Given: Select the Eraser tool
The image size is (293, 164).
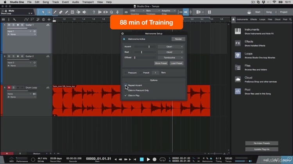Looking at the screenshot, I should pyautogui.click(x=61, y=12).
